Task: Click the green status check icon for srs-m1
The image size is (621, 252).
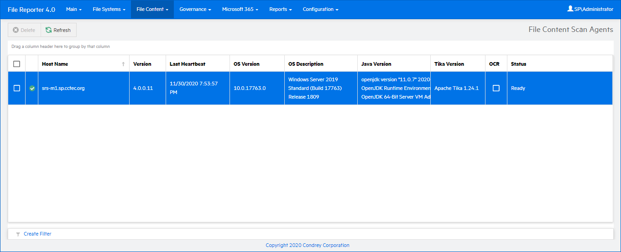Action: (x=32, y=89)
